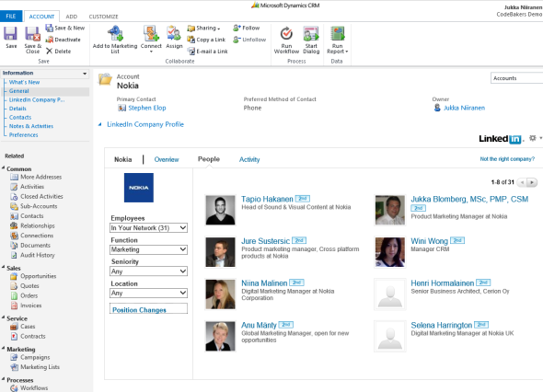Select the LinkedIn People tab
543x392 pixels.
pos(209,159)
